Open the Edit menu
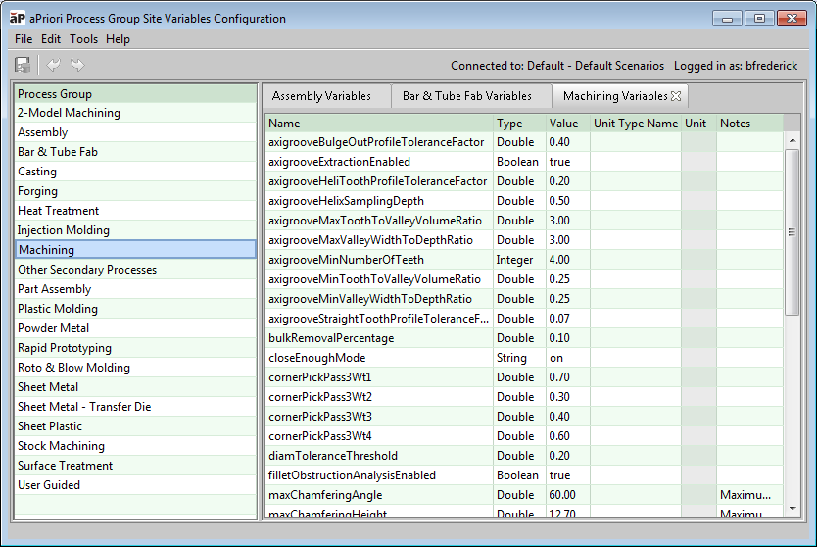 [51, 39]
